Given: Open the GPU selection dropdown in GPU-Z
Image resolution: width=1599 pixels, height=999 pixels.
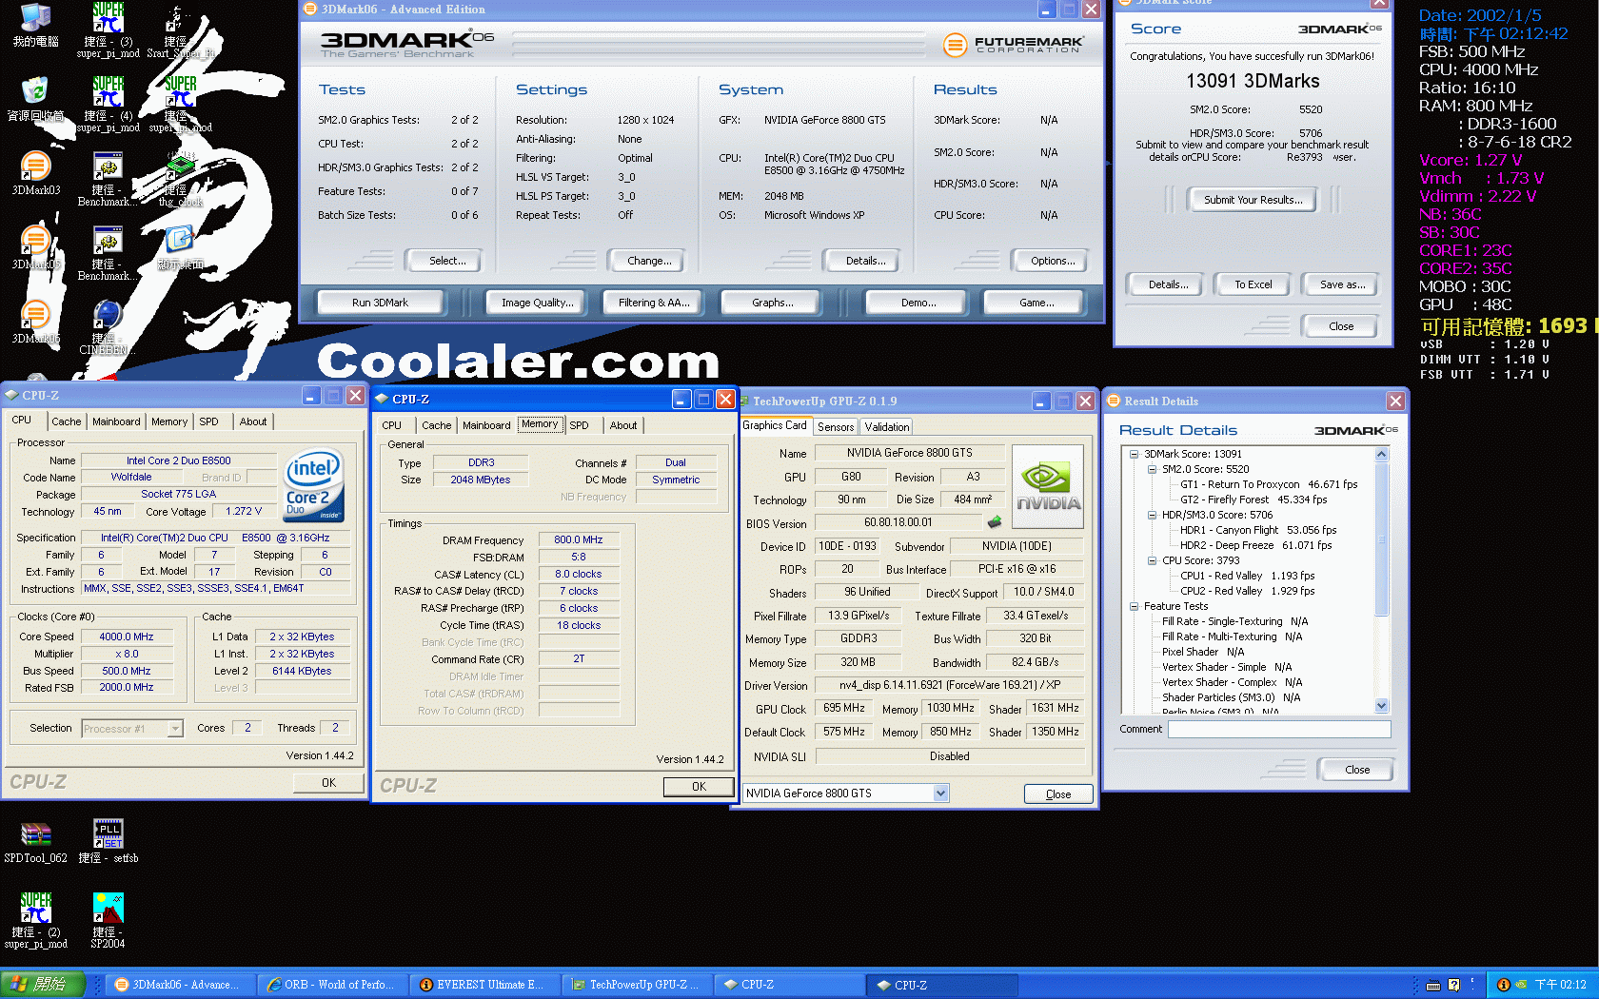Looking at the screenshot, I should click(940, 793).
